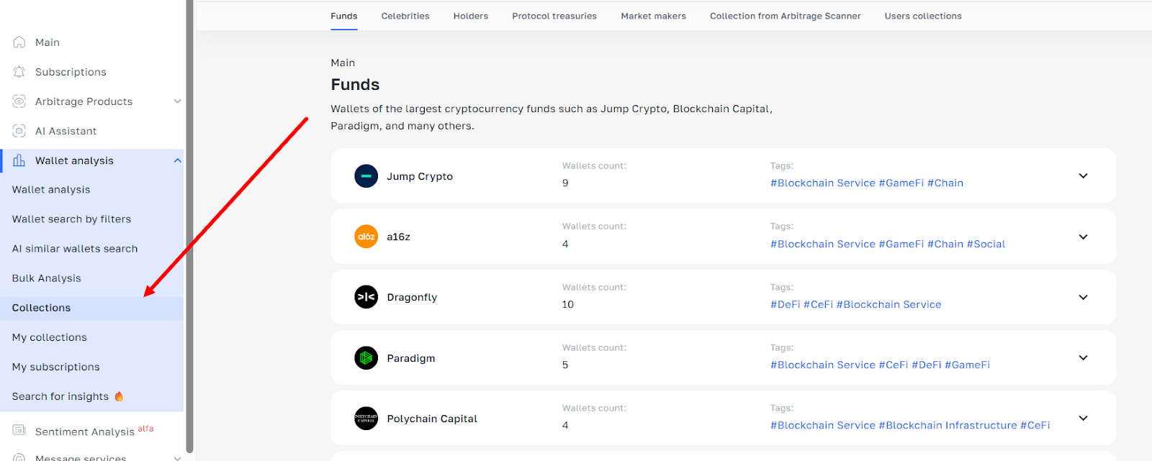The height and width of the screenshot is (461, 1152).
Task: Expand the Arbitrage Products submenu arrow
Action: (177, 101)
